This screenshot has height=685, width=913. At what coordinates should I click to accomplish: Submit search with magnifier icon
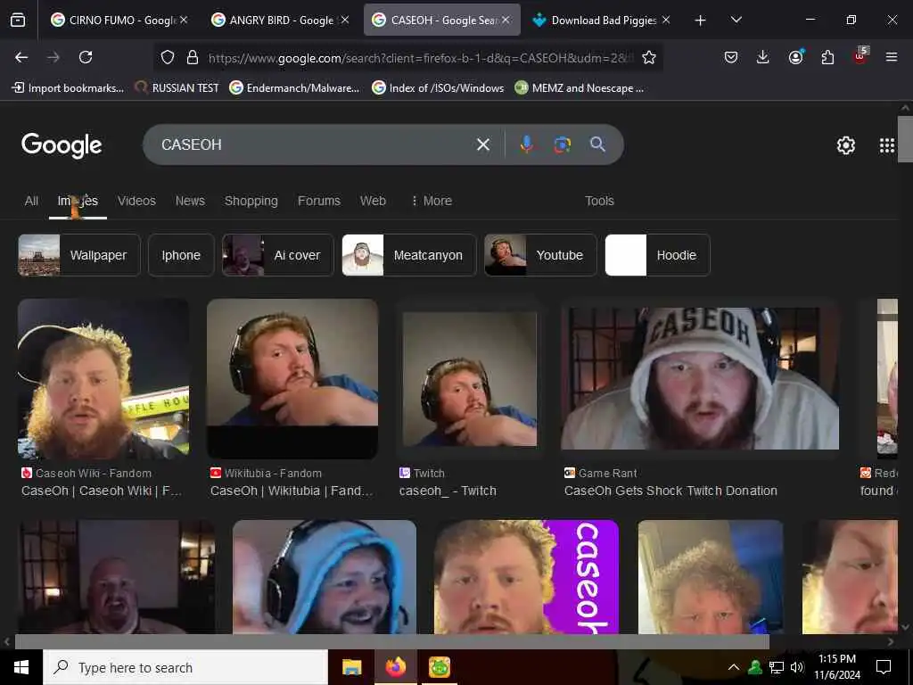coord(597,144)
